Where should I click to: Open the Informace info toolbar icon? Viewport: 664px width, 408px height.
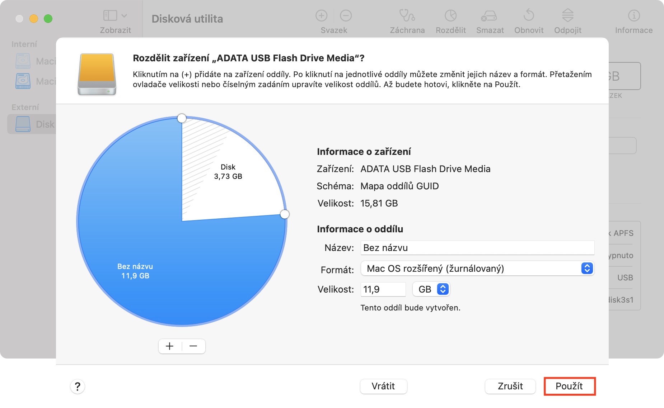pos(633,16)
